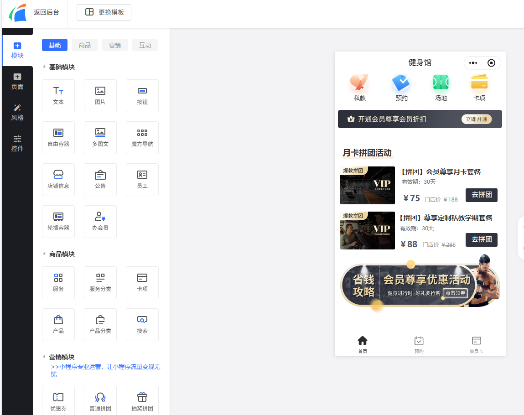This screenshot has width=524, height=415.
Task: Open the 风格 style sidebar panel
Action: click(x=17, y=112)
